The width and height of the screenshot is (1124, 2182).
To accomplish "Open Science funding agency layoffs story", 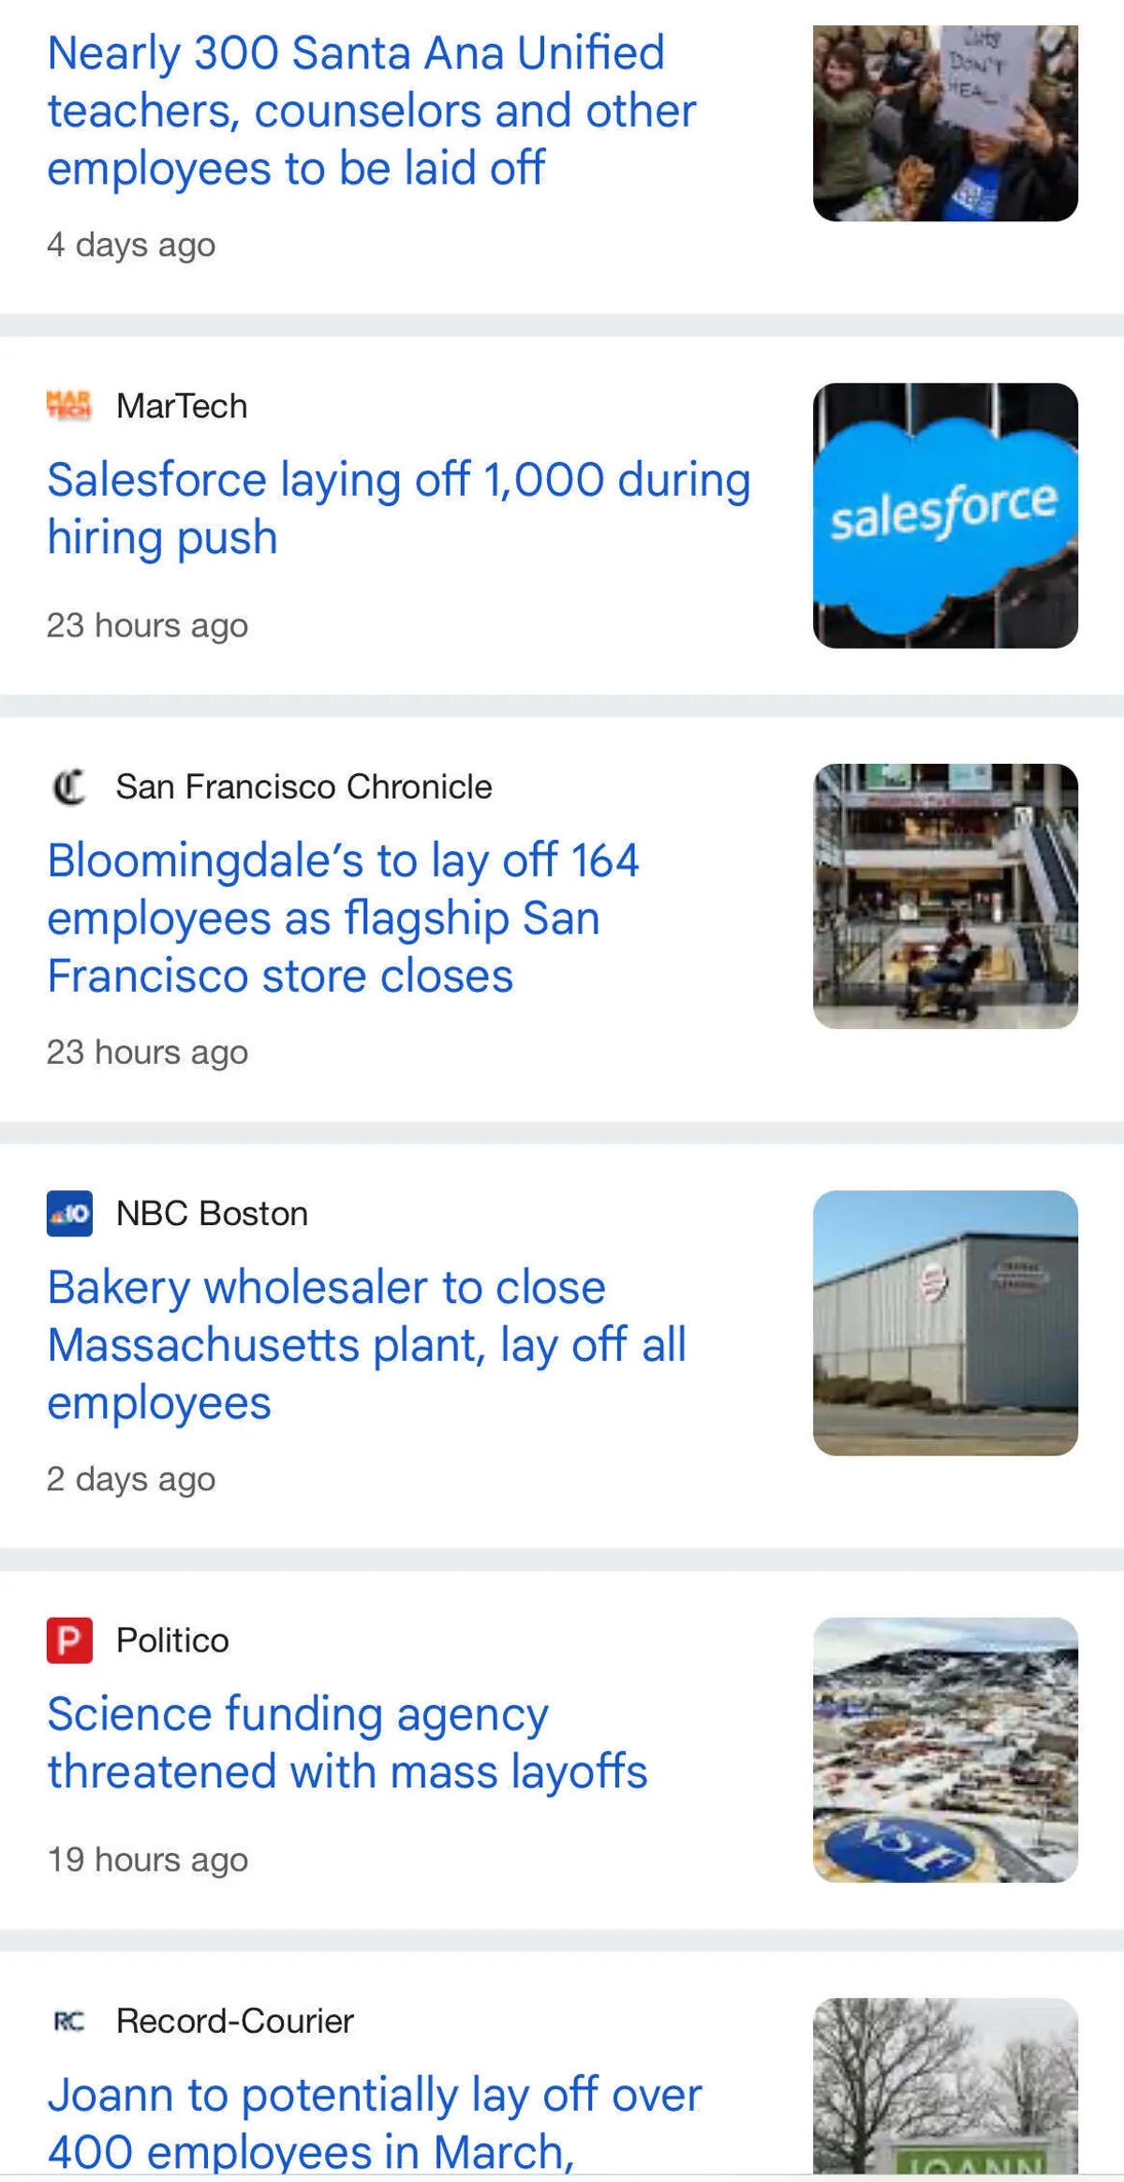I will [347, 1743].
